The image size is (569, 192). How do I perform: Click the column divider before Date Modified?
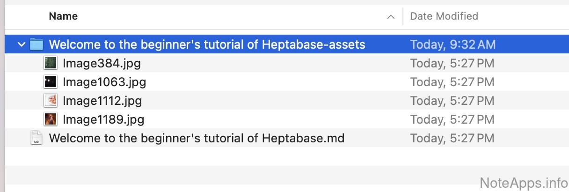pos(403,17)
